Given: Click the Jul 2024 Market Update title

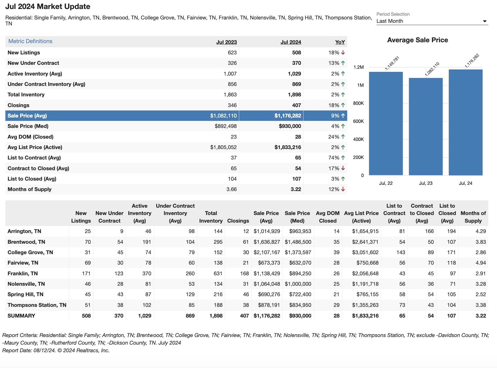Looking at the screenshot, I should [x=48, y=6].
